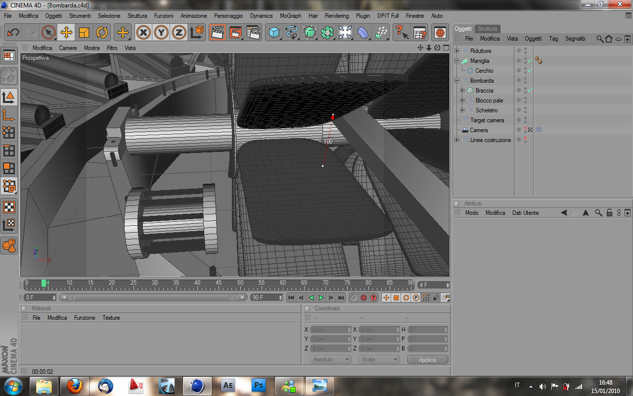Screen dimensions: 633x396
Task: Add a Cube primitive object
Action: tap(273, 33)
